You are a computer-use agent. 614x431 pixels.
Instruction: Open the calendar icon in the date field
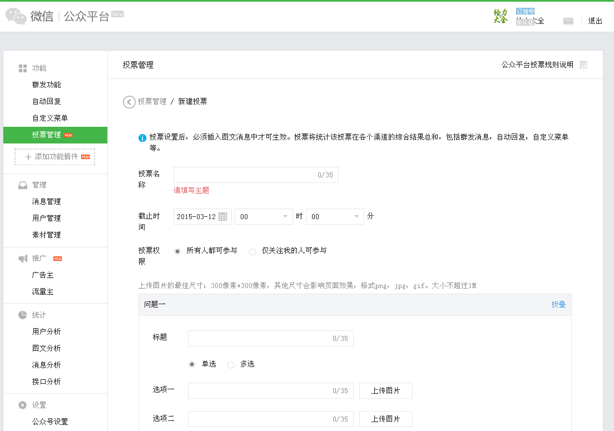pyautogui.click(x=223, y=217)
